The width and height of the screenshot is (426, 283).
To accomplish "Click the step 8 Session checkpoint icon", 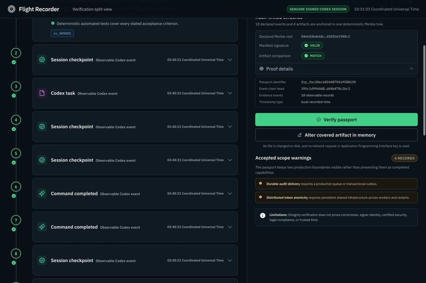I will tap(42, 260).
